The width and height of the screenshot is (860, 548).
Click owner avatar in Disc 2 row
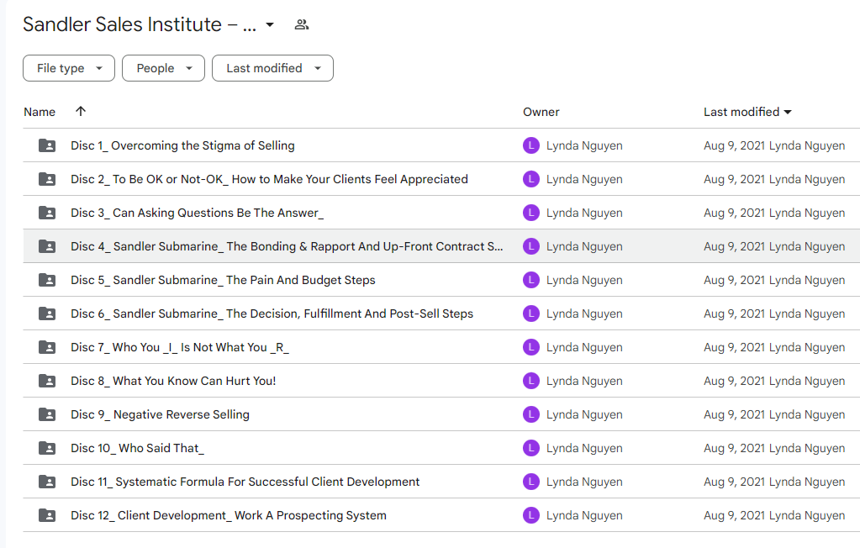531,179
